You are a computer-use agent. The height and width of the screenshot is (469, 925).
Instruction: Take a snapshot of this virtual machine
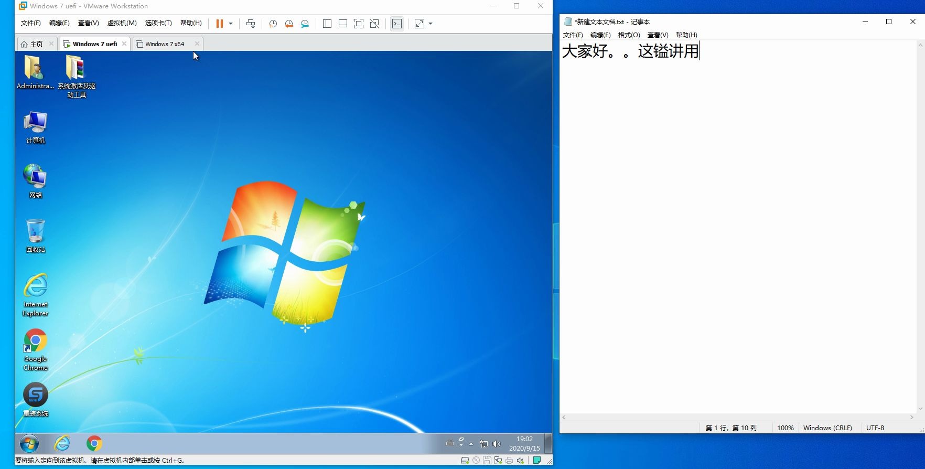click(x=273, y=24)
